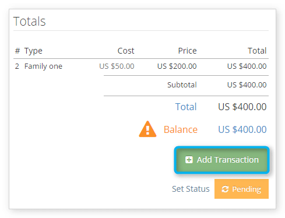
Task: Click the large Total amount US $400.00
Action: coord(242,107)
